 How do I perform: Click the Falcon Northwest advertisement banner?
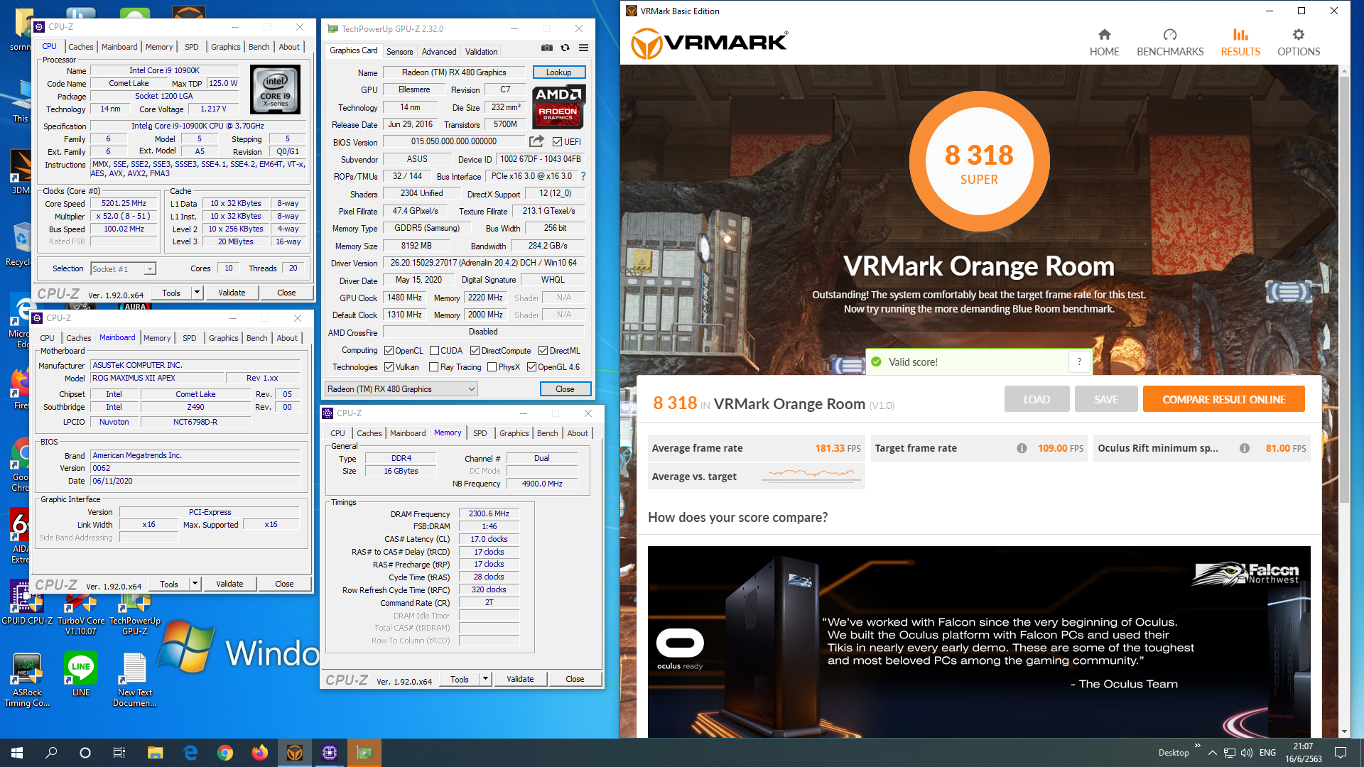[979, 642]
